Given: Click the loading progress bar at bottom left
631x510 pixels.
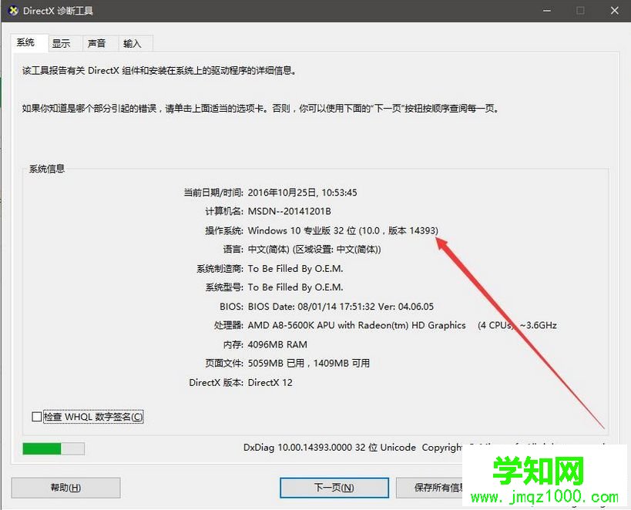Looking at the screenshot, I should pyautogui.click(x=53, y=448).
